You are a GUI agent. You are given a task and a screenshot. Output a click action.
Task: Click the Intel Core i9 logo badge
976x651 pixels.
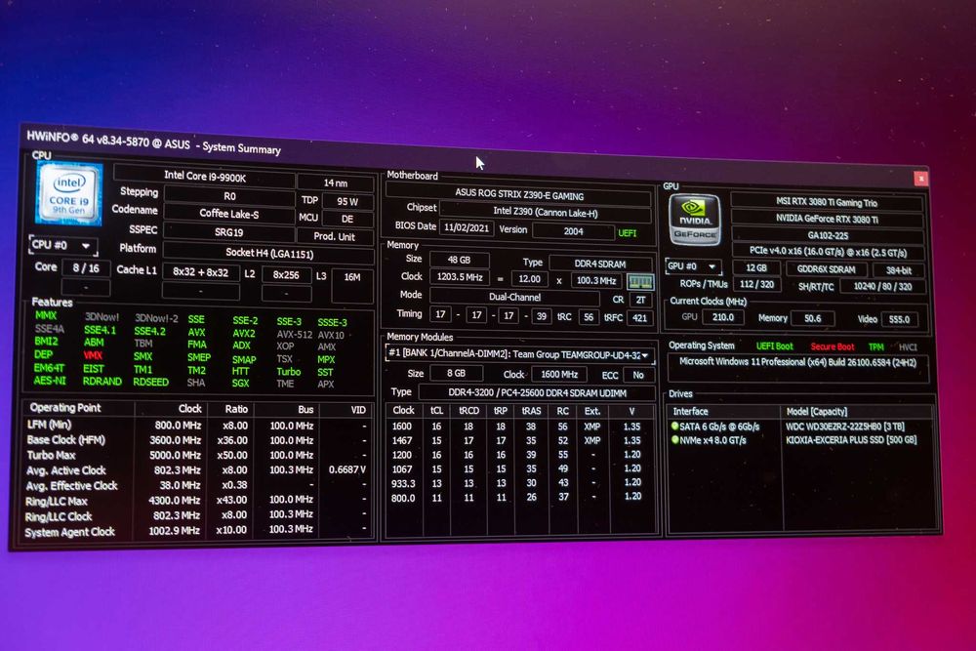pos(69,193)
